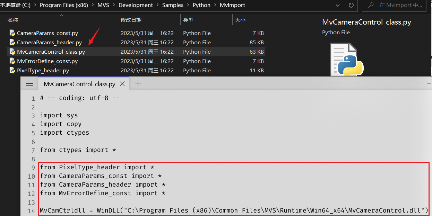
Task: Click the large Python preview icon
Action: (x=346, y=60)
